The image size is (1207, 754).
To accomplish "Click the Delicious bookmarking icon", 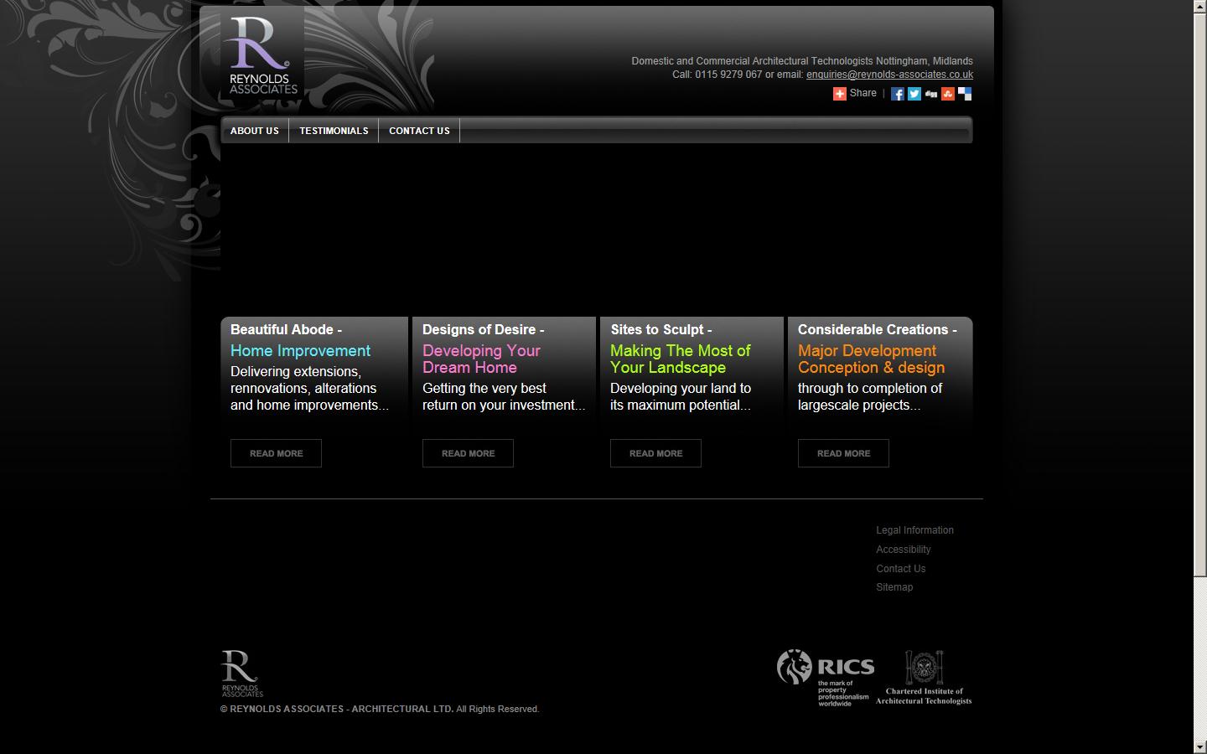I will pos(965,94).
